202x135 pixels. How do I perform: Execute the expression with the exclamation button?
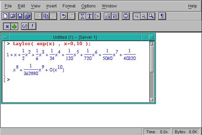click(x=32, y=26)
